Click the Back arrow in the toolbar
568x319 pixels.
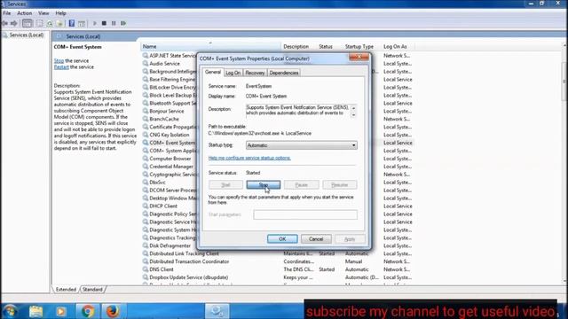[x=4, y=24]
